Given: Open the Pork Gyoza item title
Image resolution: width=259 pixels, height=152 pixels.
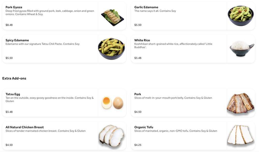Looking at the screenshot, I should (x=14, y=7).
